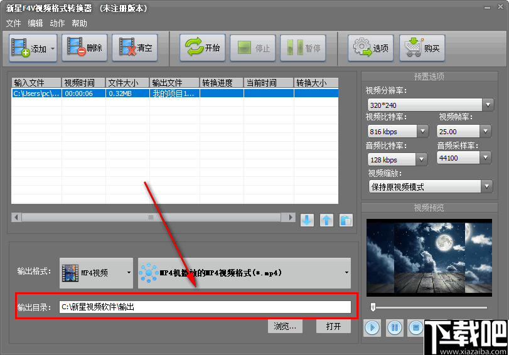Screen dimensions: 509x355
Task: Minimize the converter window
Action: [487, 8]
